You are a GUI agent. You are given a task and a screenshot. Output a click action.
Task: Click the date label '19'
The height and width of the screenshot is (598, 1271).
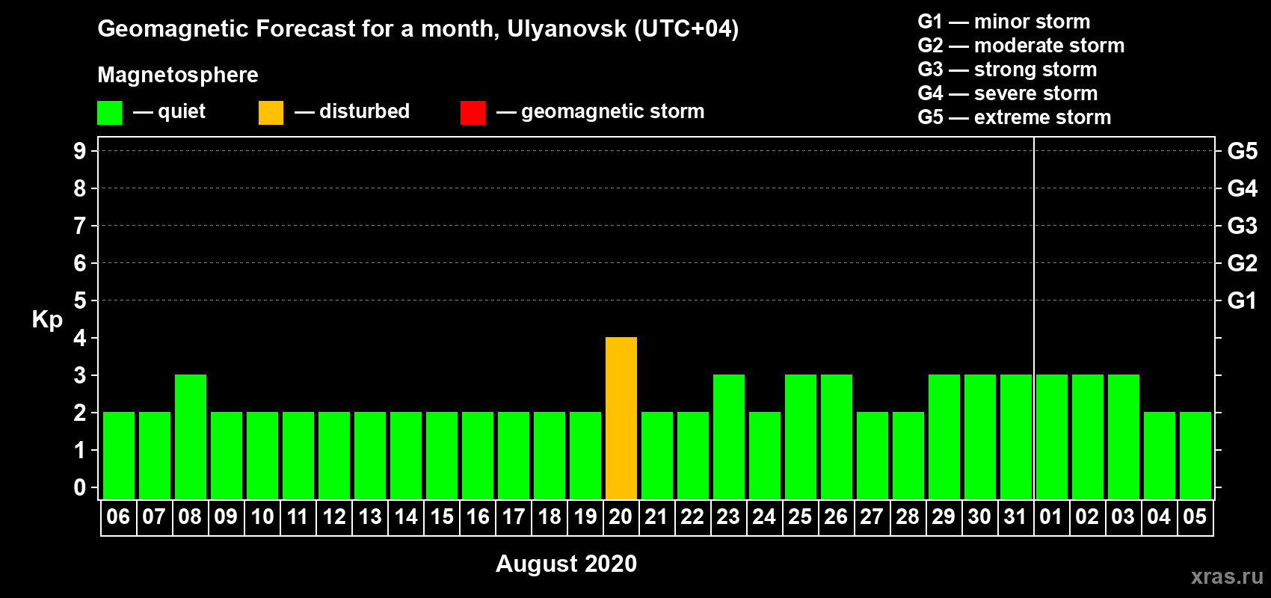click(585, 517)
